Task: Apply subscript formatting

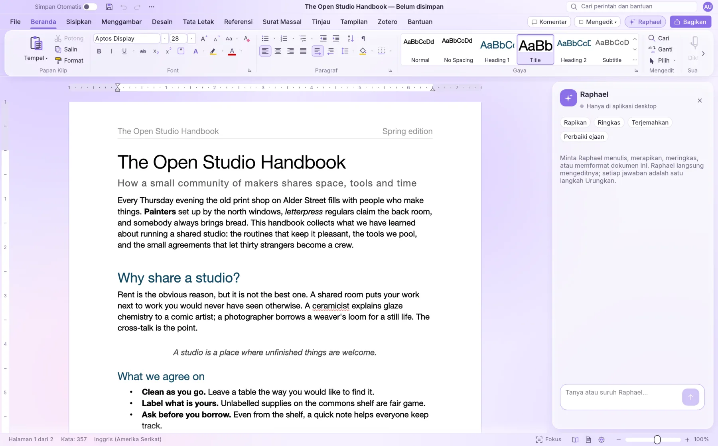Action: click(156, 51)
